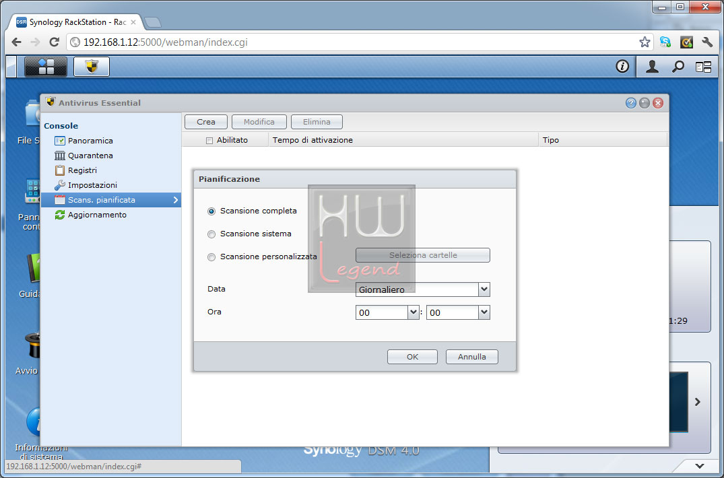Click the Aggiornamento refresh icon
724x478 pixels.
tap(59, 215)
